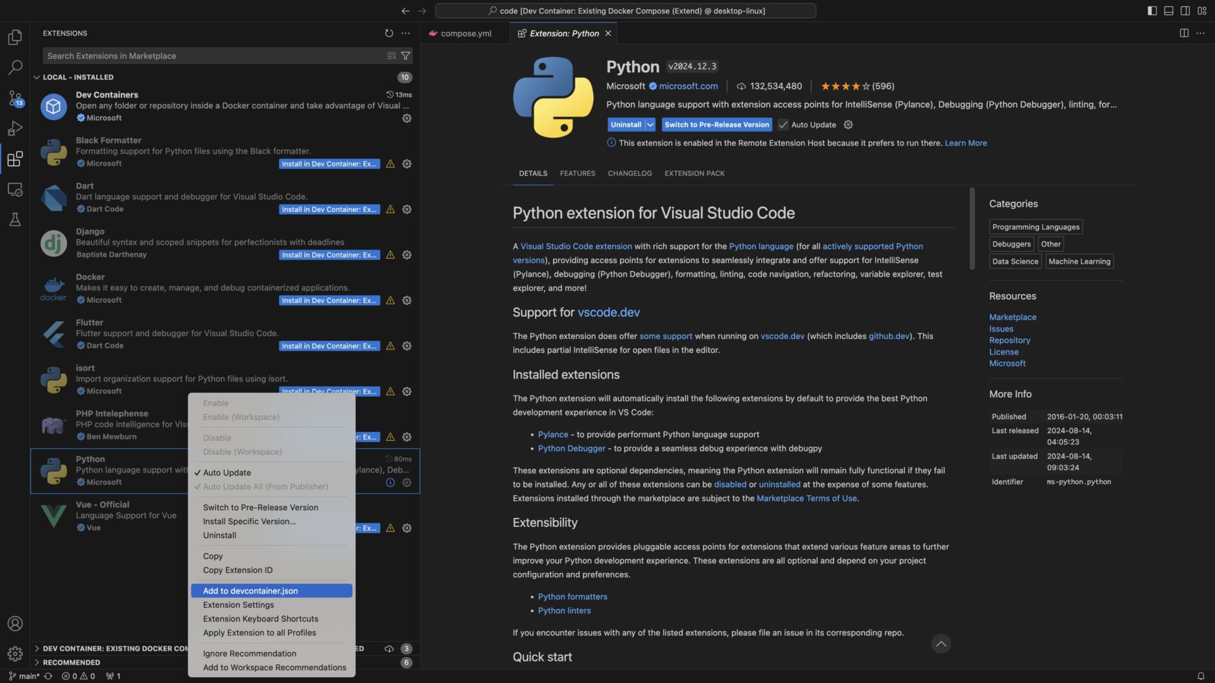Open the Testing flask view
1215x683 pixels.
click(15, 219)
